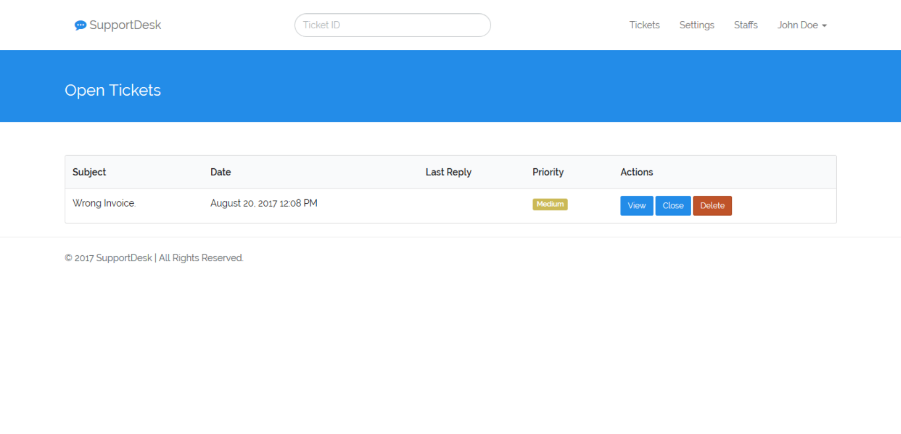Click the SupportDesk chat bubble logo icon
Image resolution: width=901 pixels, height=434 pixels.
[x=81, y=24]
